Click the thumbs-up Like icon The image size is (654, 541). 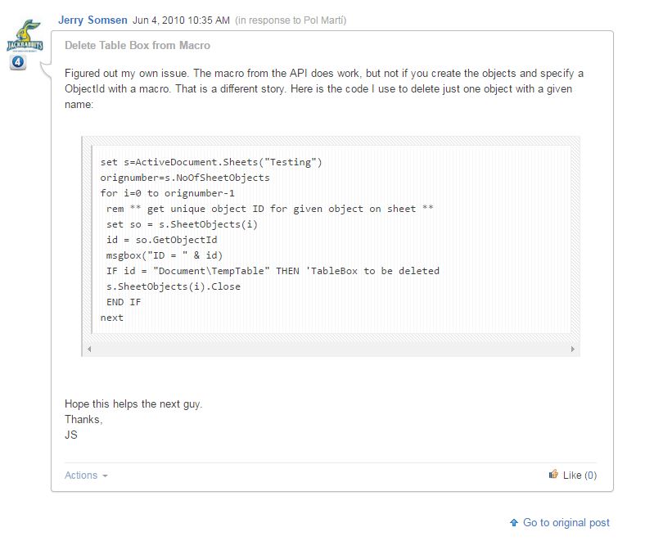(554, 474)
